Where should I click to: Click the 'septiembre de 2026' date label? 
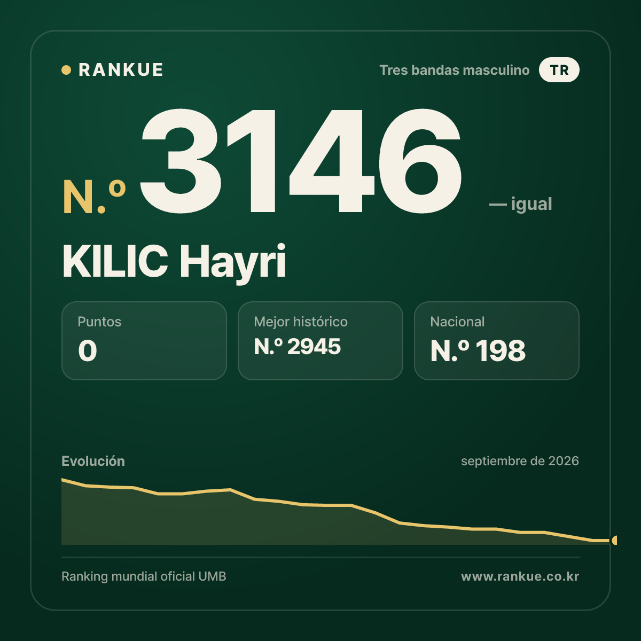(x=520, y=461)
